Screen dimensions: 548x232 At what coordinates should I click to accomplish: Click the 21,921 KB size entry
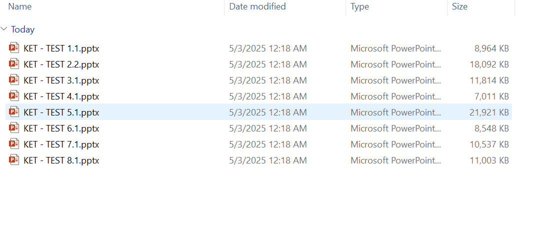pyautogui.click(x=489, y=112)
